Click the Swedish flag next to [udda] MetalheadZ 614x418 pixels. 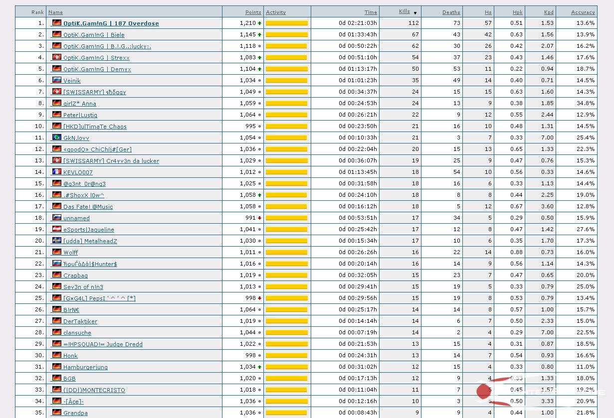pos(57,241)
